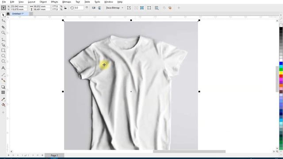Click the toolbox quick customize plus button
The height and width of the screenshot is (159, 283).
(x=3, y=112)
